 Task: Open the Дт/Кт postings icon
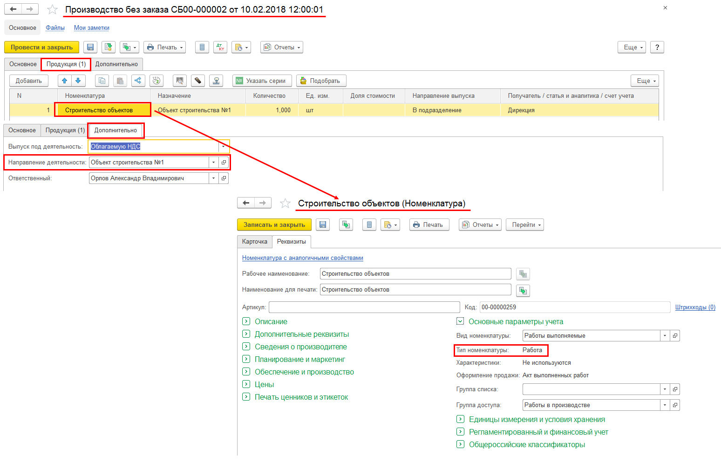220,47
